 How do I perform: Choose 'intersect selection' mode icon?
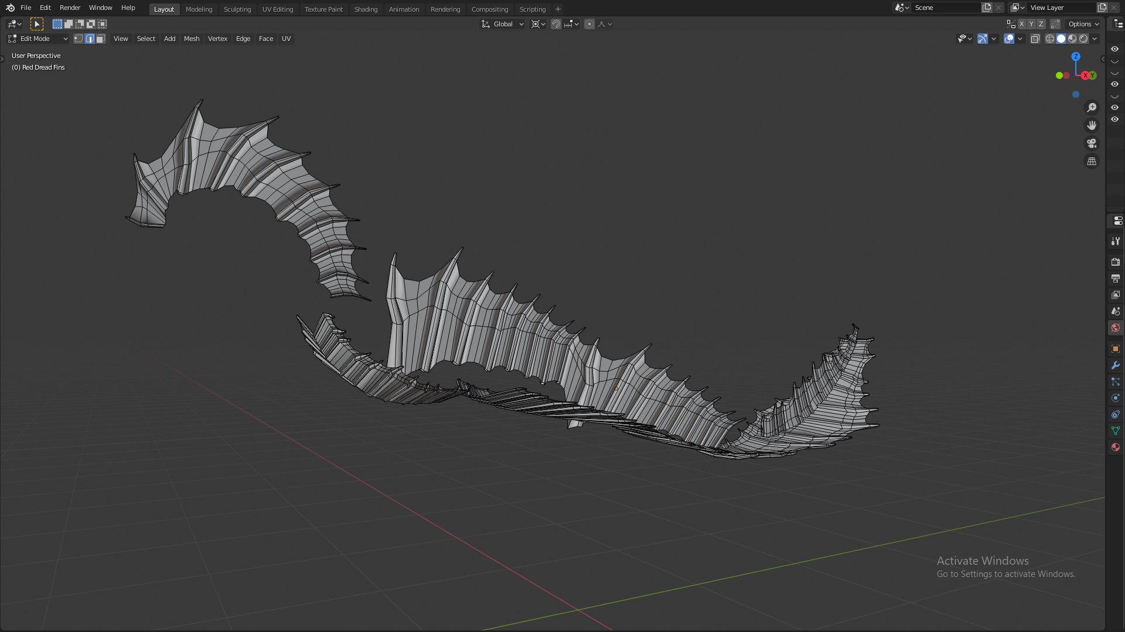(103, 24)
